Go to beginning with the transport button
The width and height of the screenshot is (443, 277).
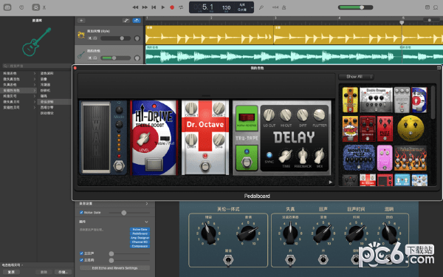click(154, 7)
